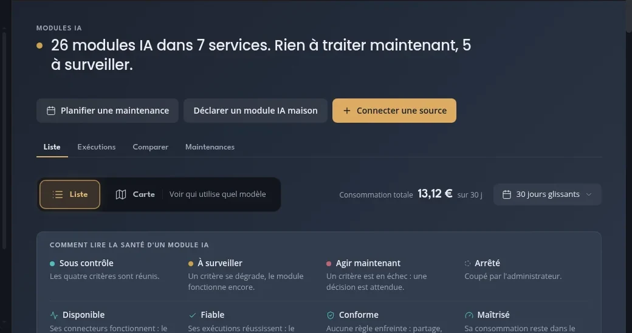This screenshot has height=333, width=632.
Task: Click 'COMMENT LIRE LA SANTÉ D'UN MODULE IA' heading
Action: (x=129, y=245)
